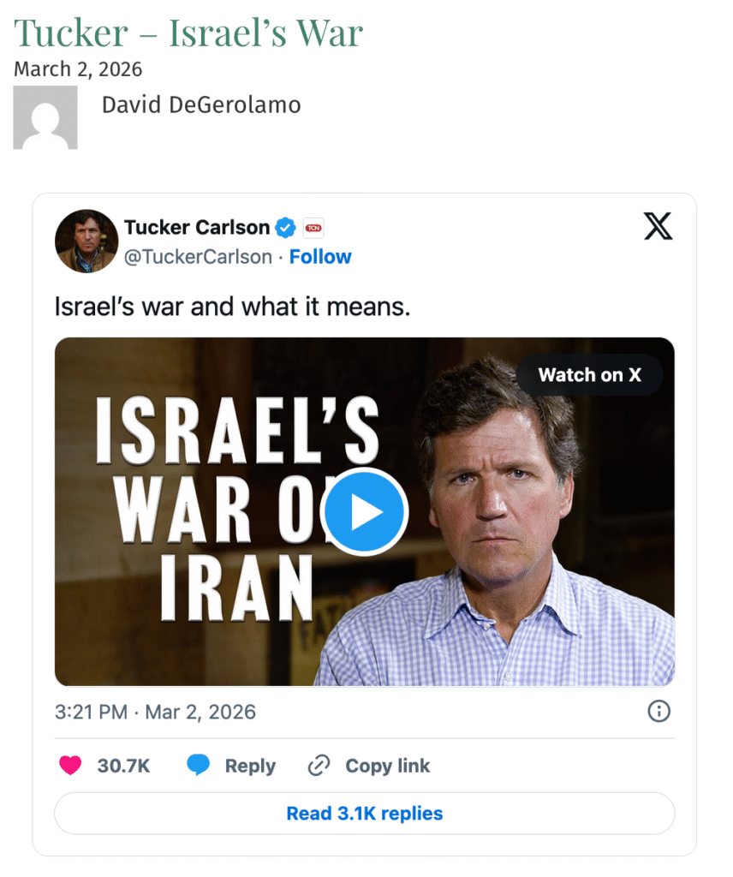Open the tweet info circle icon
This screenshot has width=733, height=877.
tap(659, 711)
